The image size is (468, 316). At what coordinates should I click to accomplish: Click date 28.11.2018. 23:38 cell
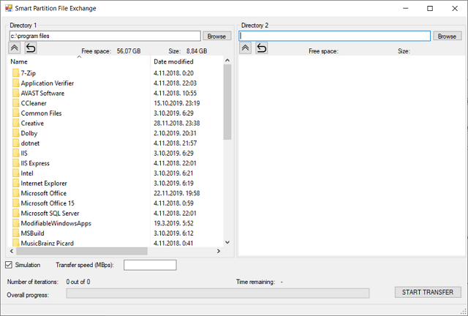click(177, 124)
